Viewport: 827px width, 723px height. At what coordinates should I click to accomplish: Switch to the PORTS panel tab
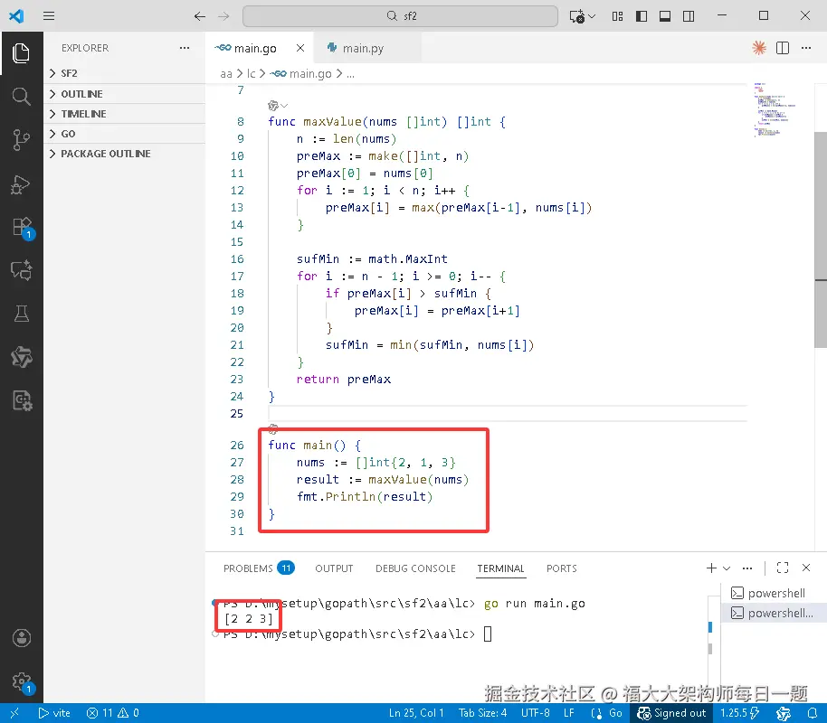561,568
